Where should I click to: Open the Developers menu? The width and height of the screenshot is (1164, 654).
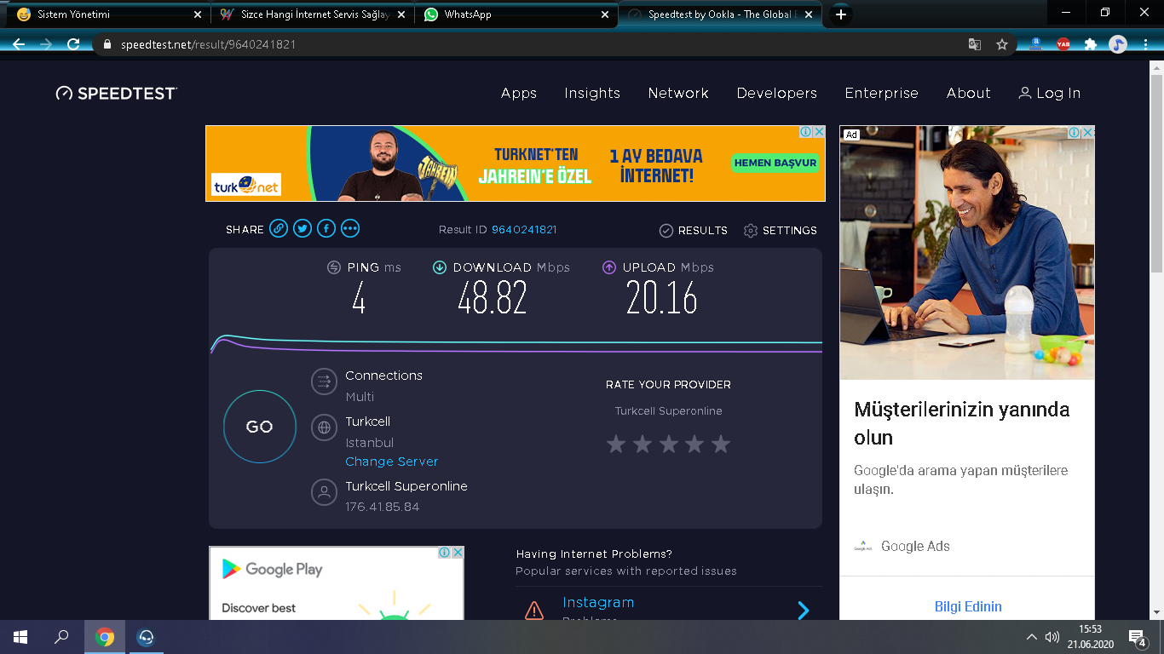tap(777, 93)
